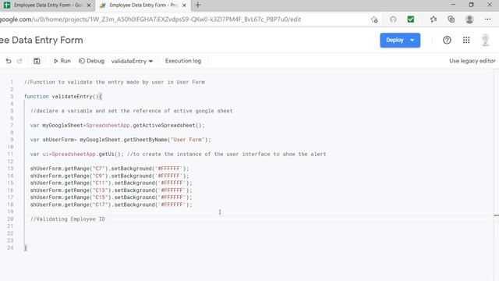Open a new browser tab
This screenshot has width=499, height=281.
[197, 5]
